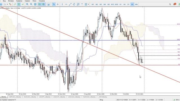
Task: Open the search magnifier in the toolbar
Action: (x=170, y=4)
